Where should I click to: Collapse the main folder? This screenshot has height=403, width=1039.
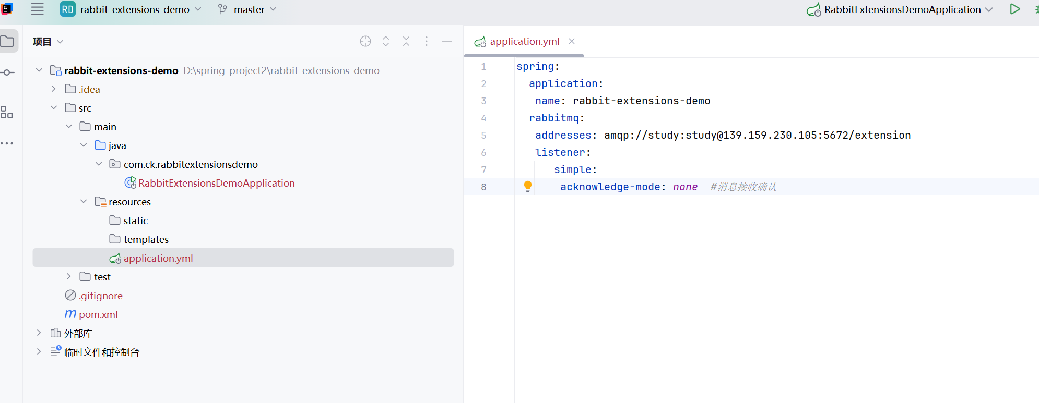[69, 126]
